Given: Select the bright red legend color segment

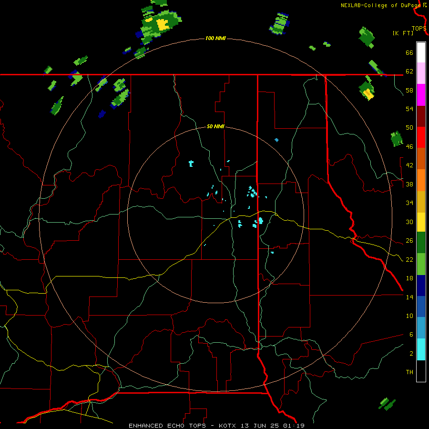Looking at the screenshot, I should tap(421, 137).
